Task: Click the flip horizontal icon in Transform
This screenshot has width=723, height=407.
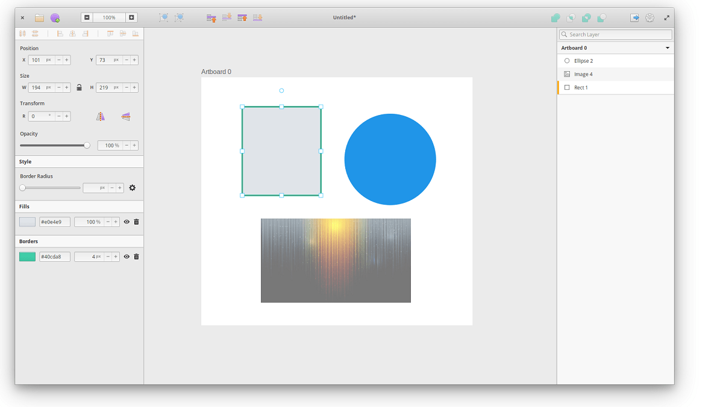Action: tap(100, 116)
